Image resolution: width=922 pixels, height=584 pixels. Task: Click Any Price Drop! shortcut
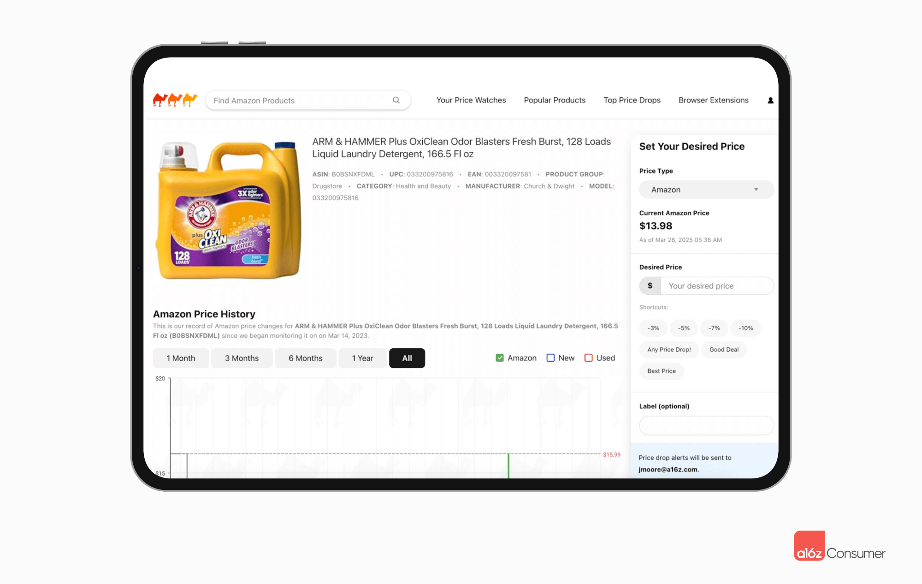point(669,350)
